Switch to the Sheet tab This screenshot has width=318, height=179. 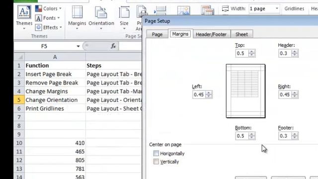tap(241, 34)
